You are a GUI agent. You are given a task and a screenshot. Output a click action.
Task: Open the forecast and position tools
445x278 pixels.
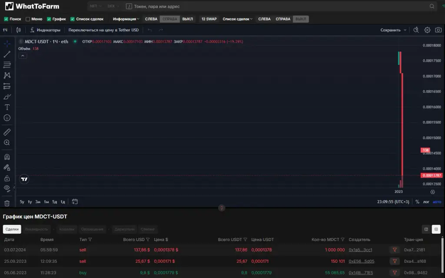click(7, 86)
